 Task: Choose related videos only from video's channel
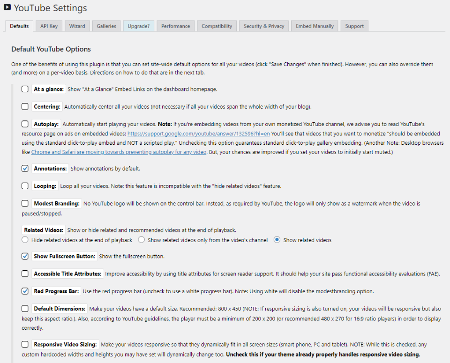click(142, 240)
